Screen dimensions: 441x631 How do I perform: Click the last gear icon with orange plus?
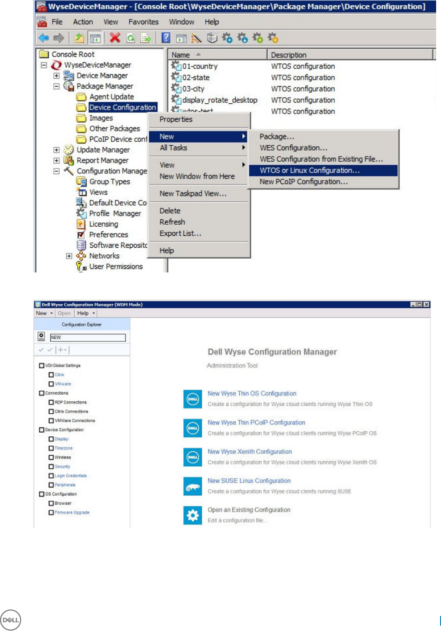click(273, 38)
